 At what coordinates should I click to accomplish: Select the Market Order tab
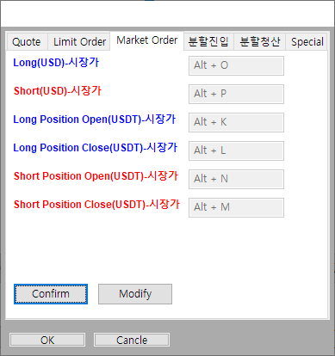(146, 40)
